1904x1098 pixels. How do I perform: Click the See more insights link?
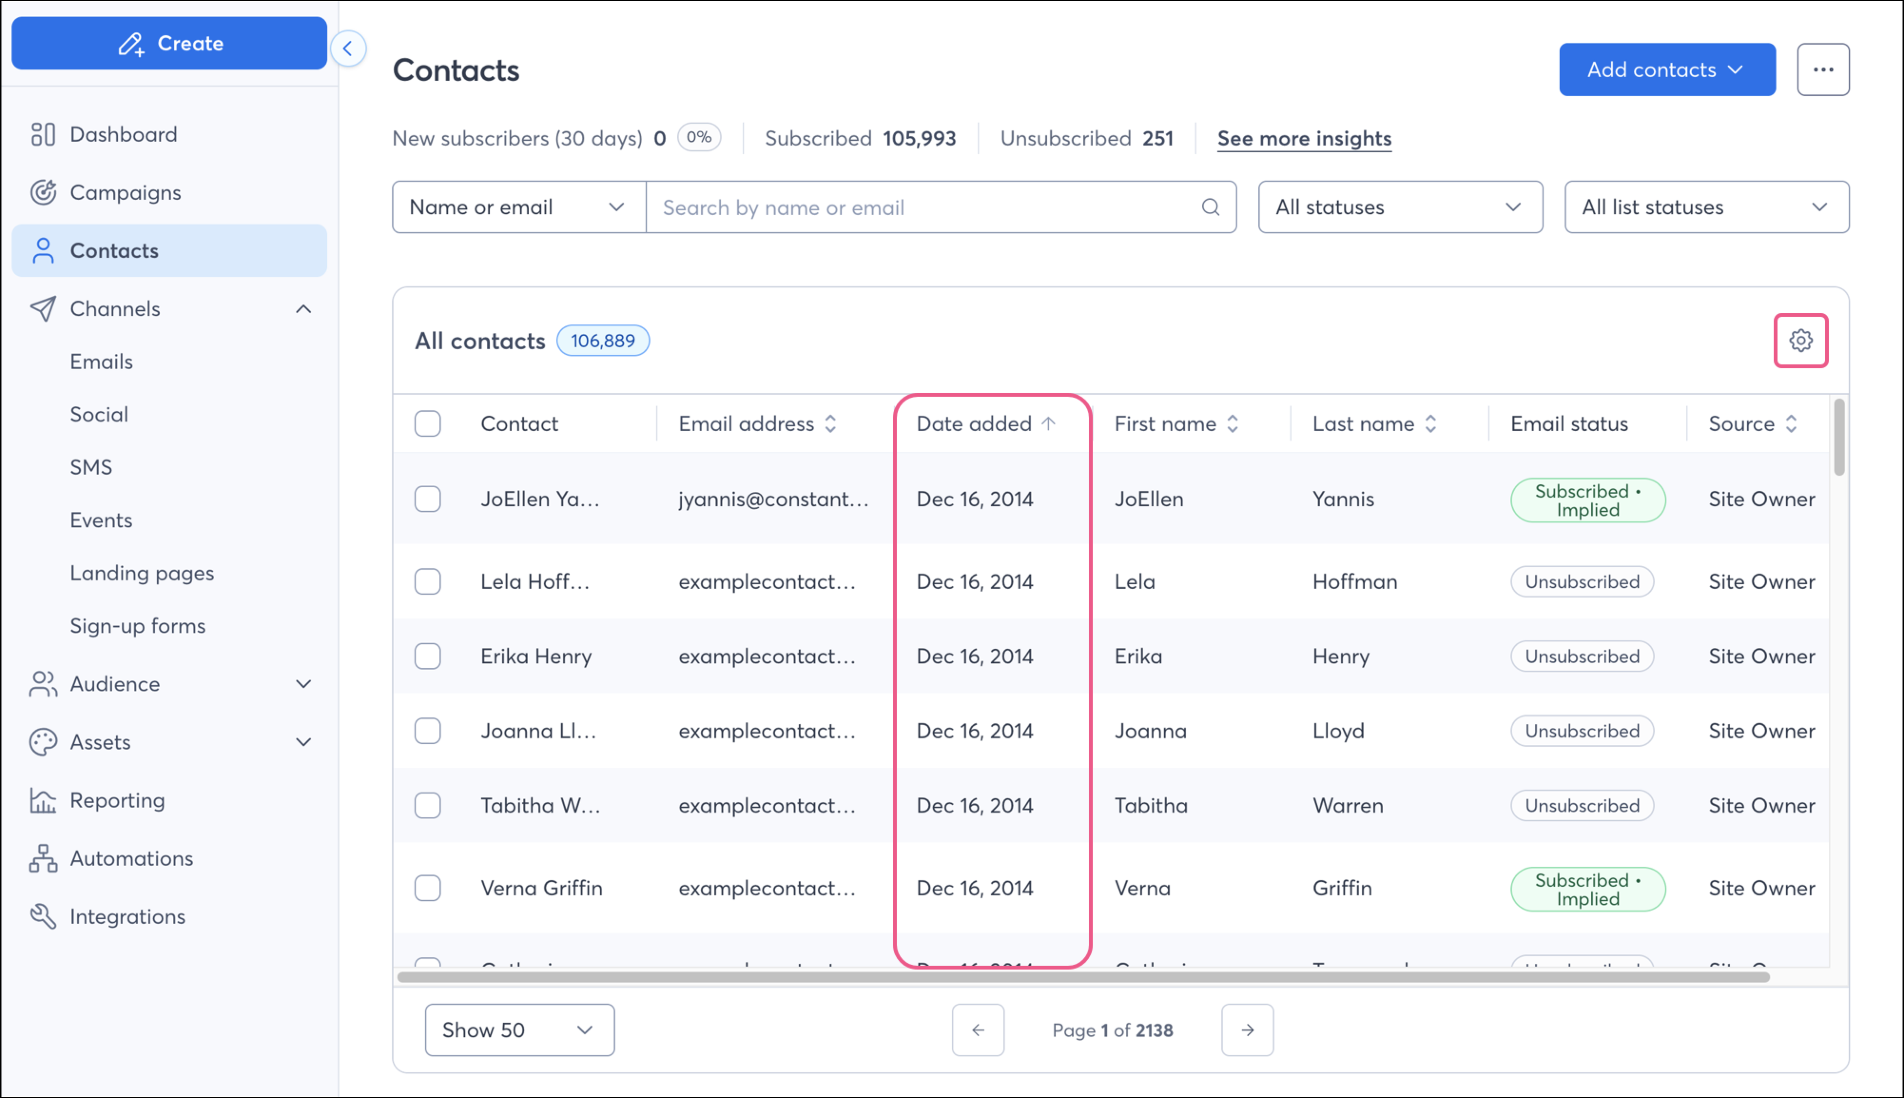pyautogui.click(x=1304, y=138)
